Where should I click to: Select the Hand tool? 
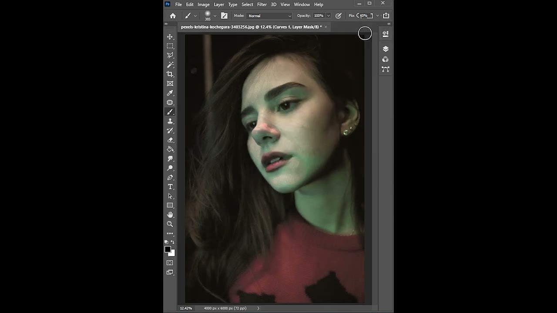(170, 215)
